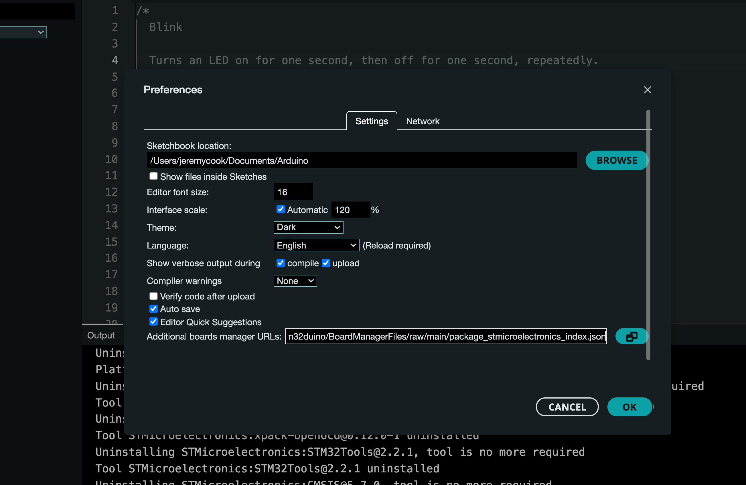This screenshot has height=485, width=746.
Task: Click the Preferences dialog vertical scrollbar
Action: pyautogui.click(x=648, y=235)
